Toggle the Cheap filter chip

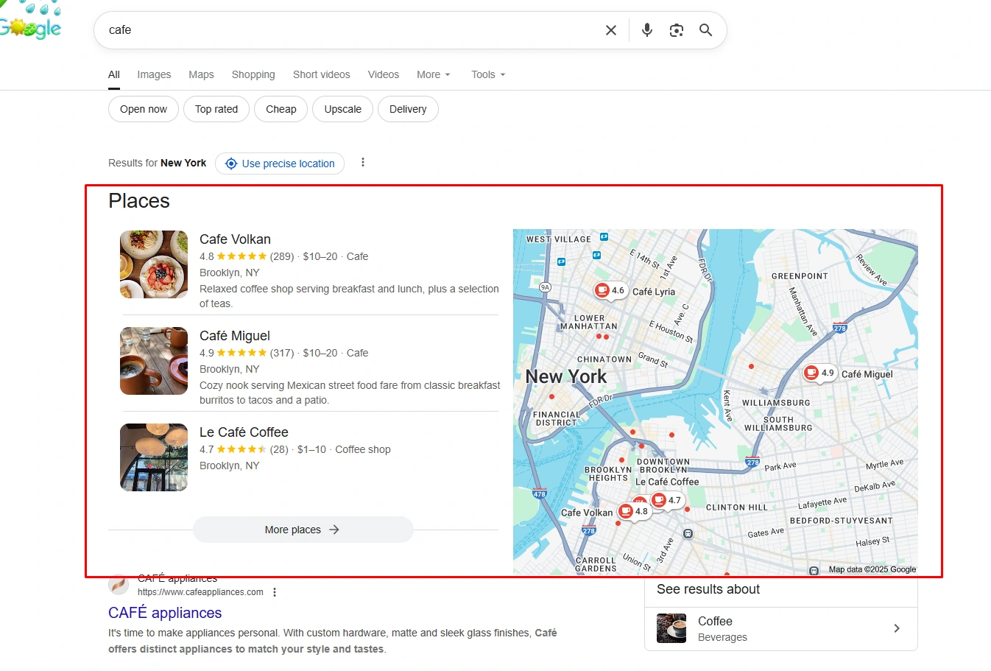(281, 109)
